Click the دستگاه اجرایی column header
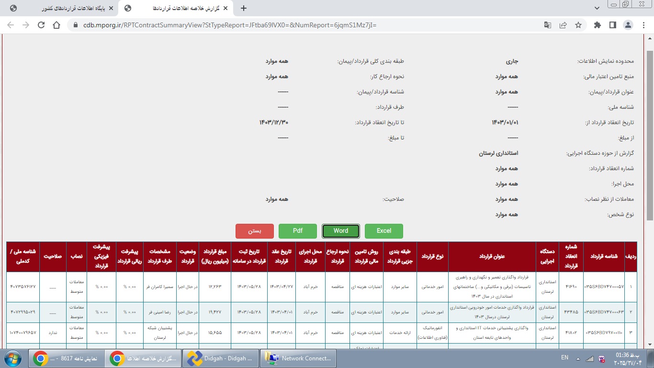The height and width of the screenshot is (368, 654). pos(548,256)
